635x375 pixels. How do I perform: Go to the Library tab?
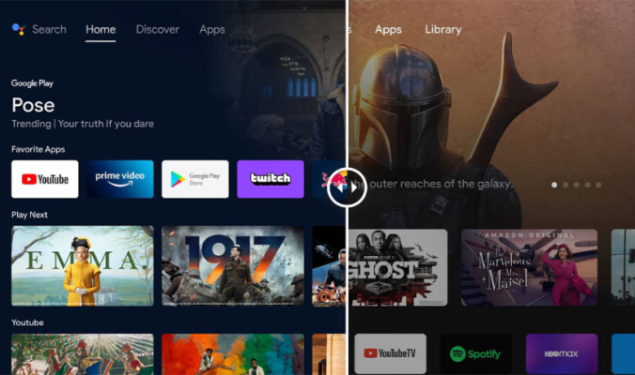pyautogui.click(x=443, y=29)
